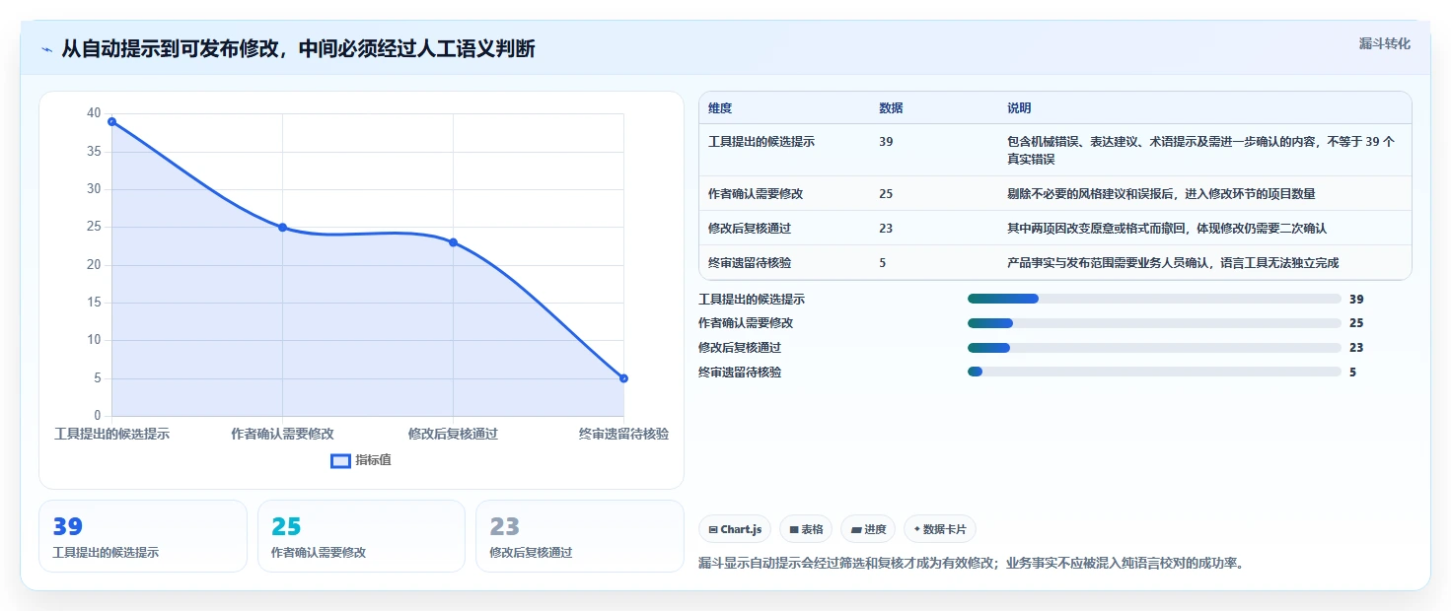The width and height of the screenshot is (1451, 611).
Task: Open the blue 39 data card
Action: click(143, 536)
